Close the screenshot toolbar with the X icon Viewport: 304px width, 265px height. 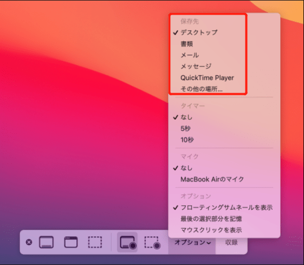point(29,242)
